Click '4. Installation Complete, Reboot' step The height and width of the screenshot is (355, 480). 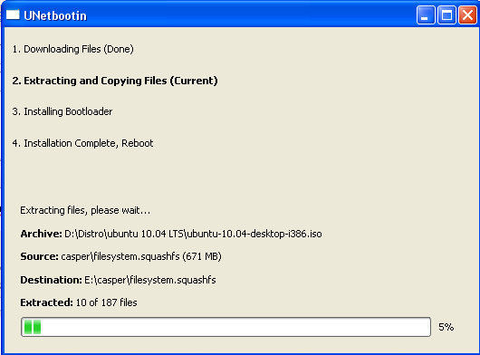tap(82, 143)
